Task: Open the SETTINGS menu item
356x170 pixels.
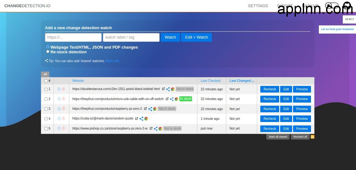Action: (x=258, y=6)
